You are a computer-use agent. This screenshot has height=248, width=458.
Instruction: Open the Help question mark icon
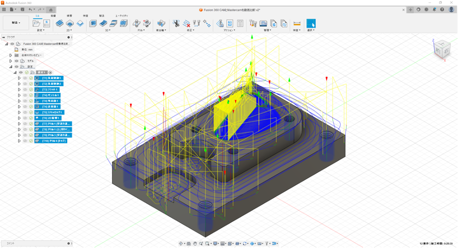(x=442, y=10)
